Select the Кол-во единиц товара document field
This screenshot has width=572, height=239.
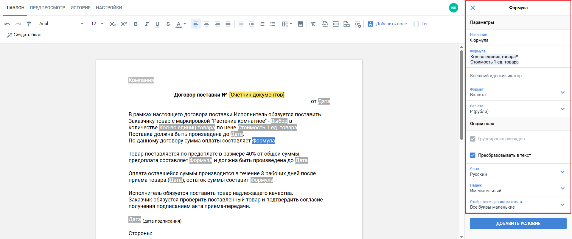[187, 128]
